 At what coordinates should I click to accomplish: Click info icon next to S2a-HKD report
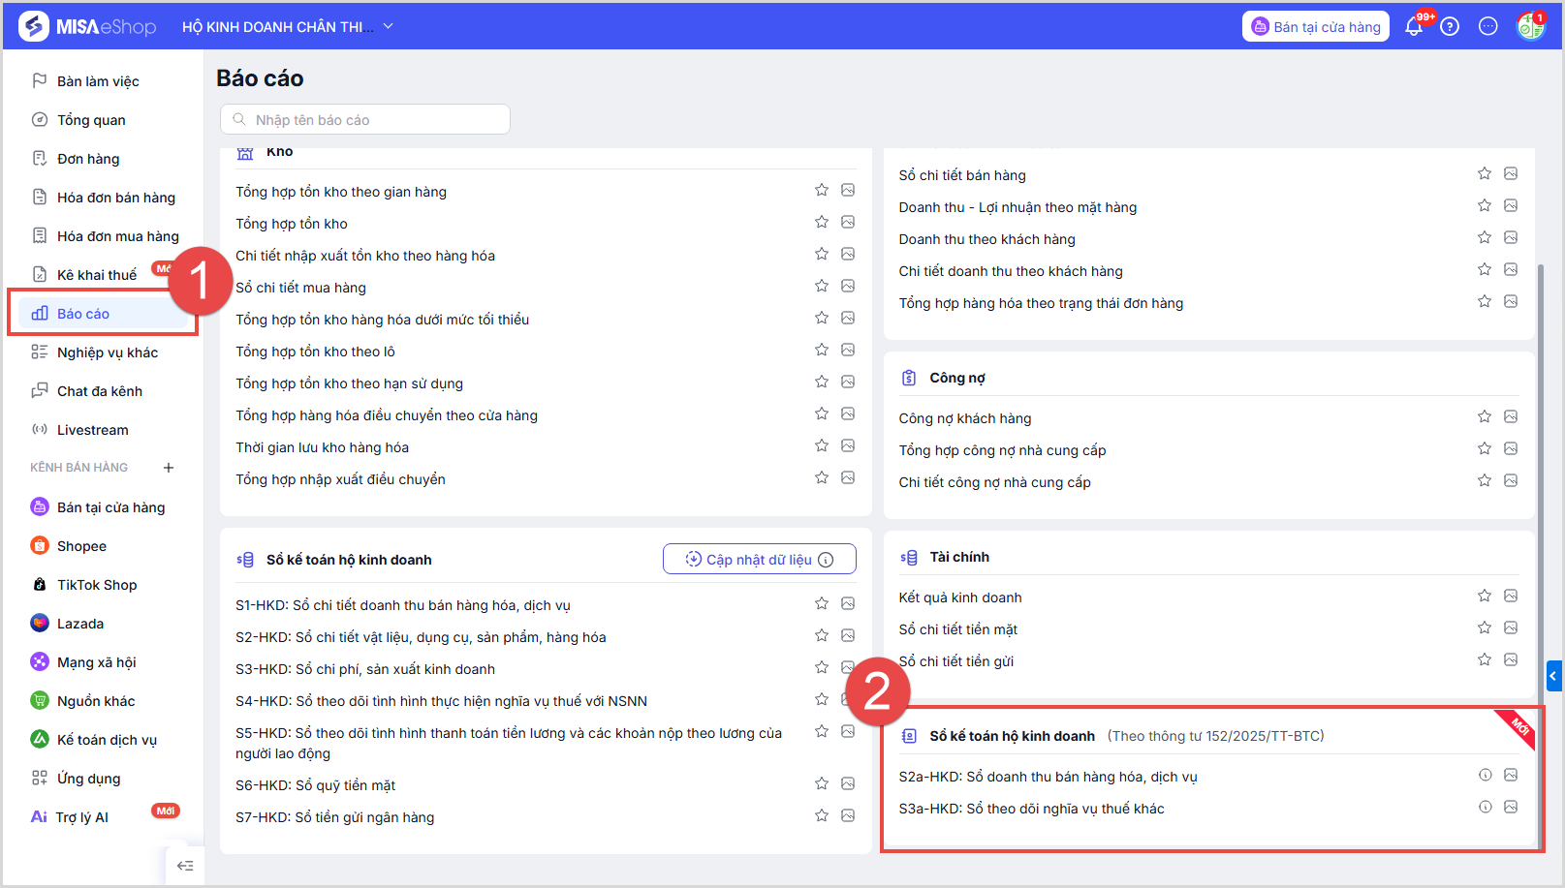[1485, 775]
